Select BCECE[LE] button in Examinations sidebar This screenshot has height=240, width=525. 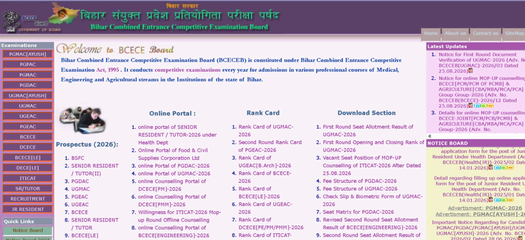[28, 157]
